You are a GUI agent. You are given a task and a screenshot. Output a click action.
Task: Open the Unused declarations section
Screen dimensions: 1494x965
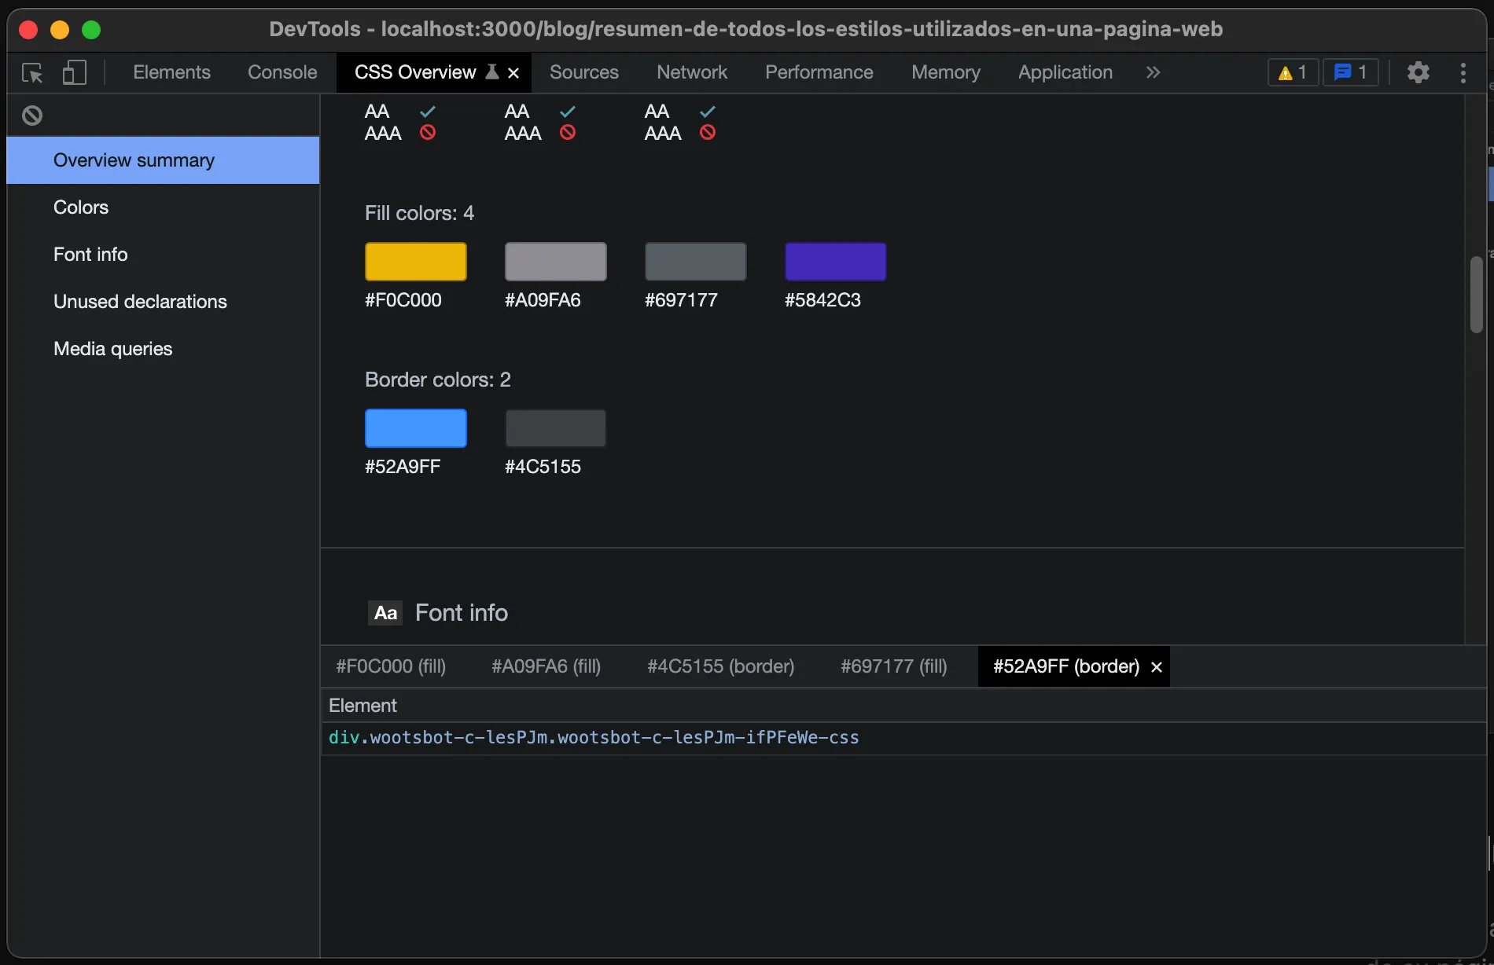(139, 301)
